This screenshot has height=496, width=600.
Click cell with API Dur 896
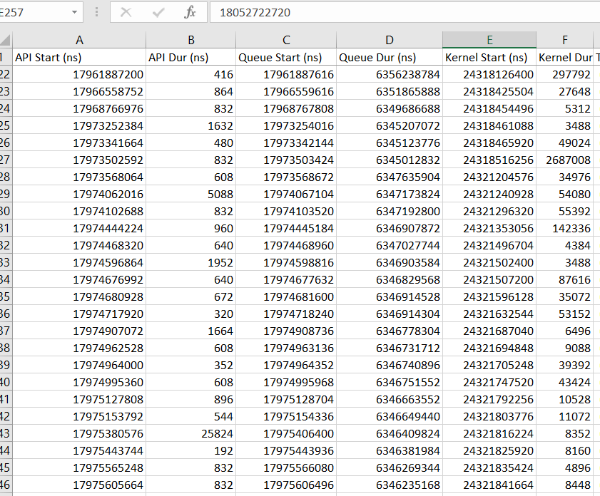pyautogui.click(x=191, y=399)
